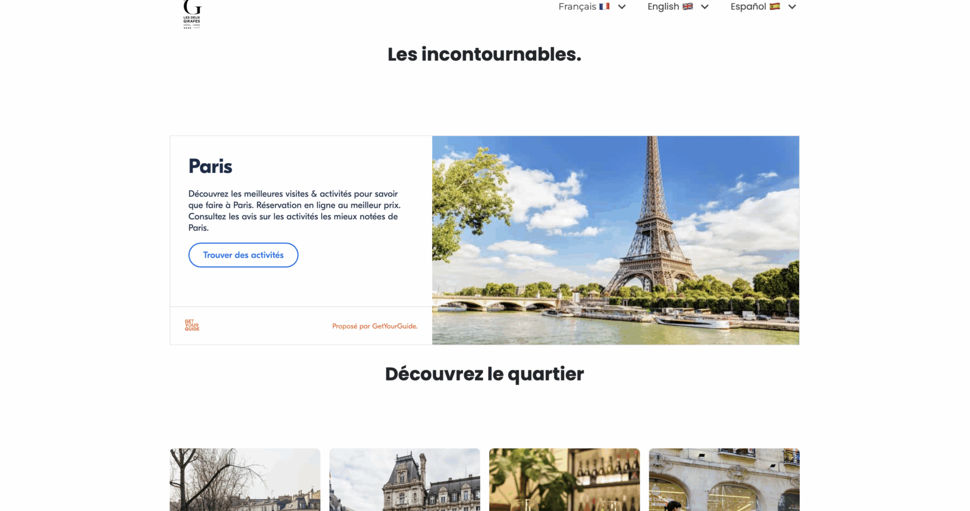Click the Les Deux Girafes hotel logo
The height and width of the screenshot is (511, 970).
(192, 14)
